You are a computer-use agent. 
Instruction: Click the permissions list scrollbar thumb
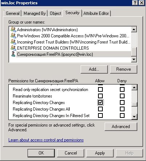click(134, 104)
